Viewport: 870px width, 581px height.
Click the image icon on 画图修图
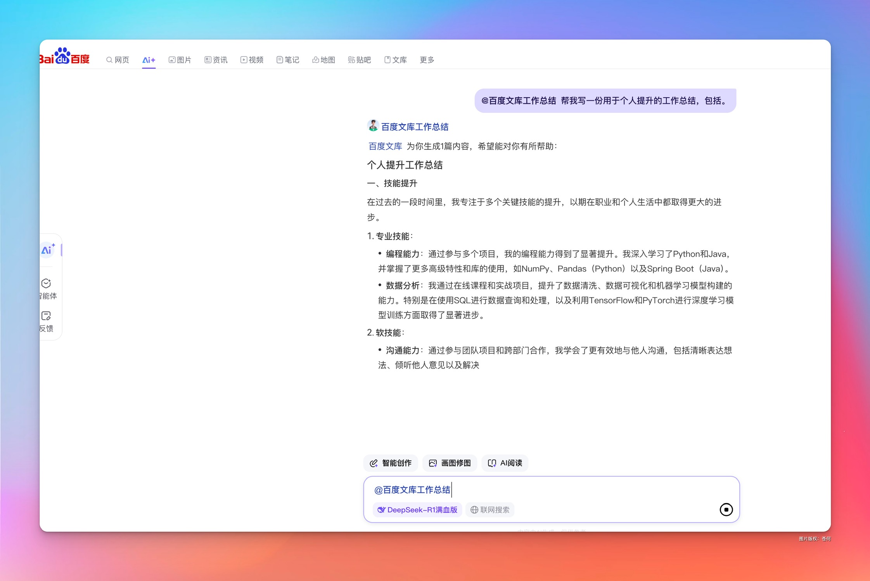click(x=433, y=463)
